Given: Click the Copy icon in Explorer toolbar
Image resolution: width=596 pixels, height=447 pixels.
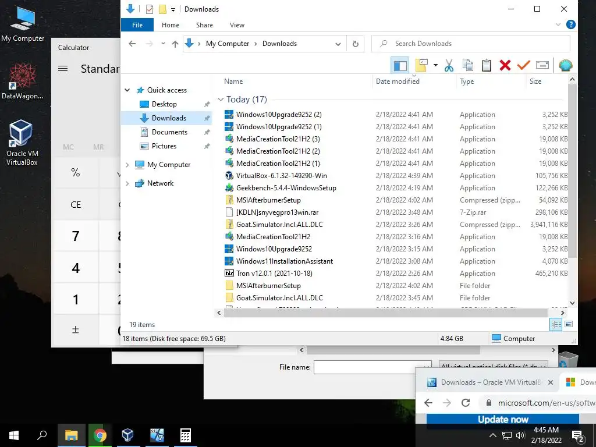Looking at the screenshot, I should pyautogui.click(x=468, y=65).
